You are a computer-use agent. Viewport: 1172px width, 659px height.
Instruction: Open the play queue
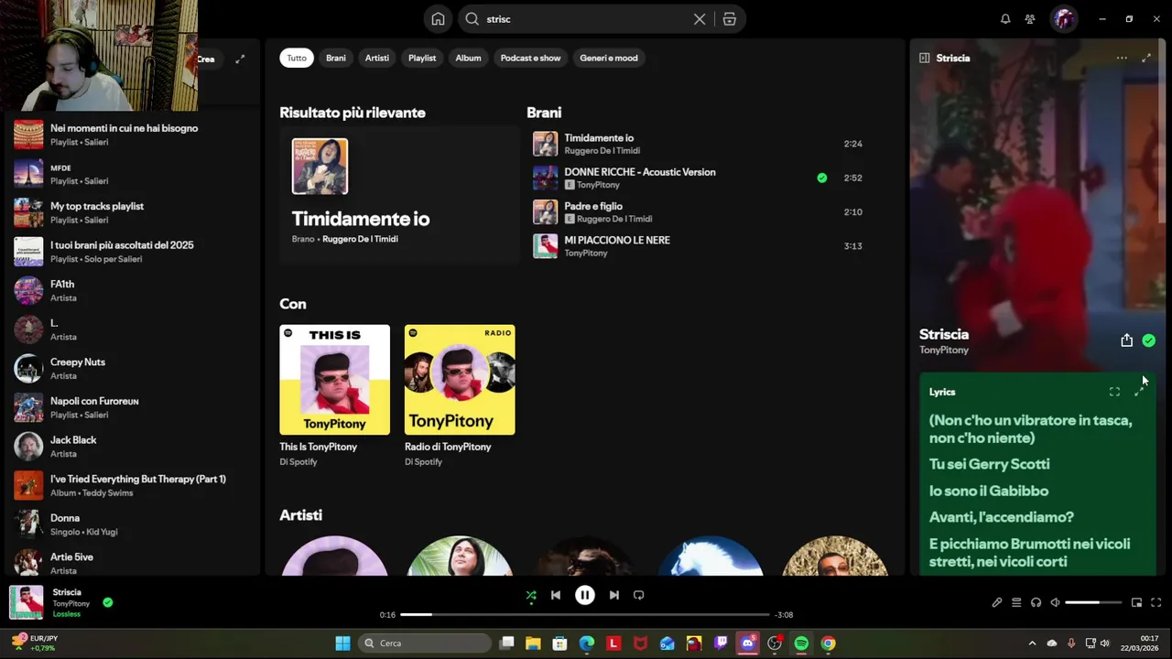click(x=1016, y=602)
